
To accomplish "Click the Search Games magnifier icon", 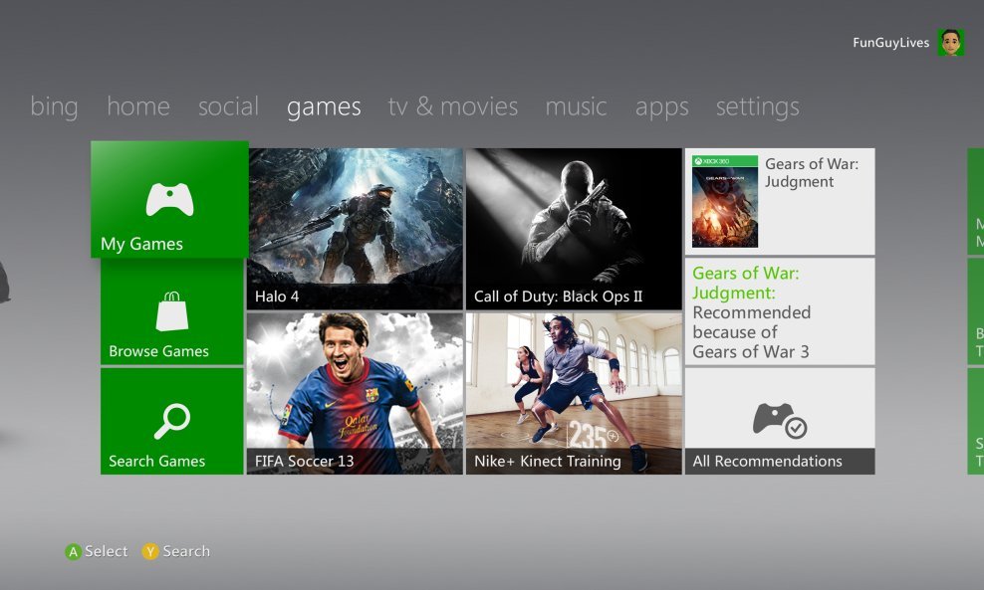I will (x=172, y=421).
